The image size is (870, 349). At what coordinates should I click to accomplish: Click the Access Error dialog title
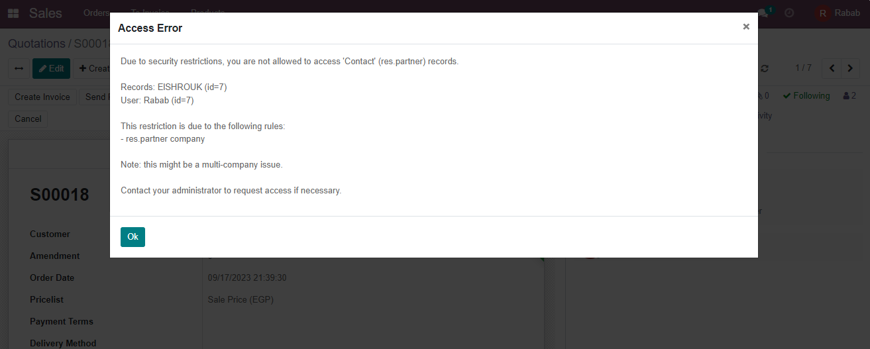pyautogui.click(x=150, y=28)
